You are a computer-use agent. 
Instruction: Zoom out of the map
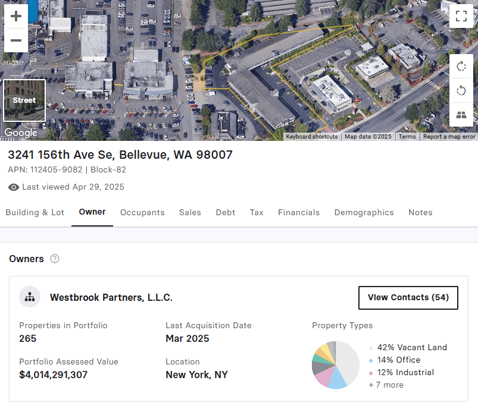[16, 40]
